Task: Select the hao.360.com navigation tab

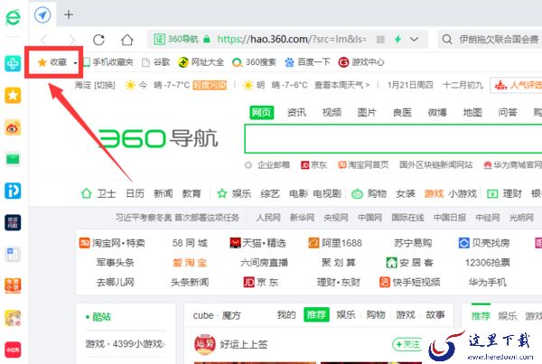Action: (x=42, y=14)
